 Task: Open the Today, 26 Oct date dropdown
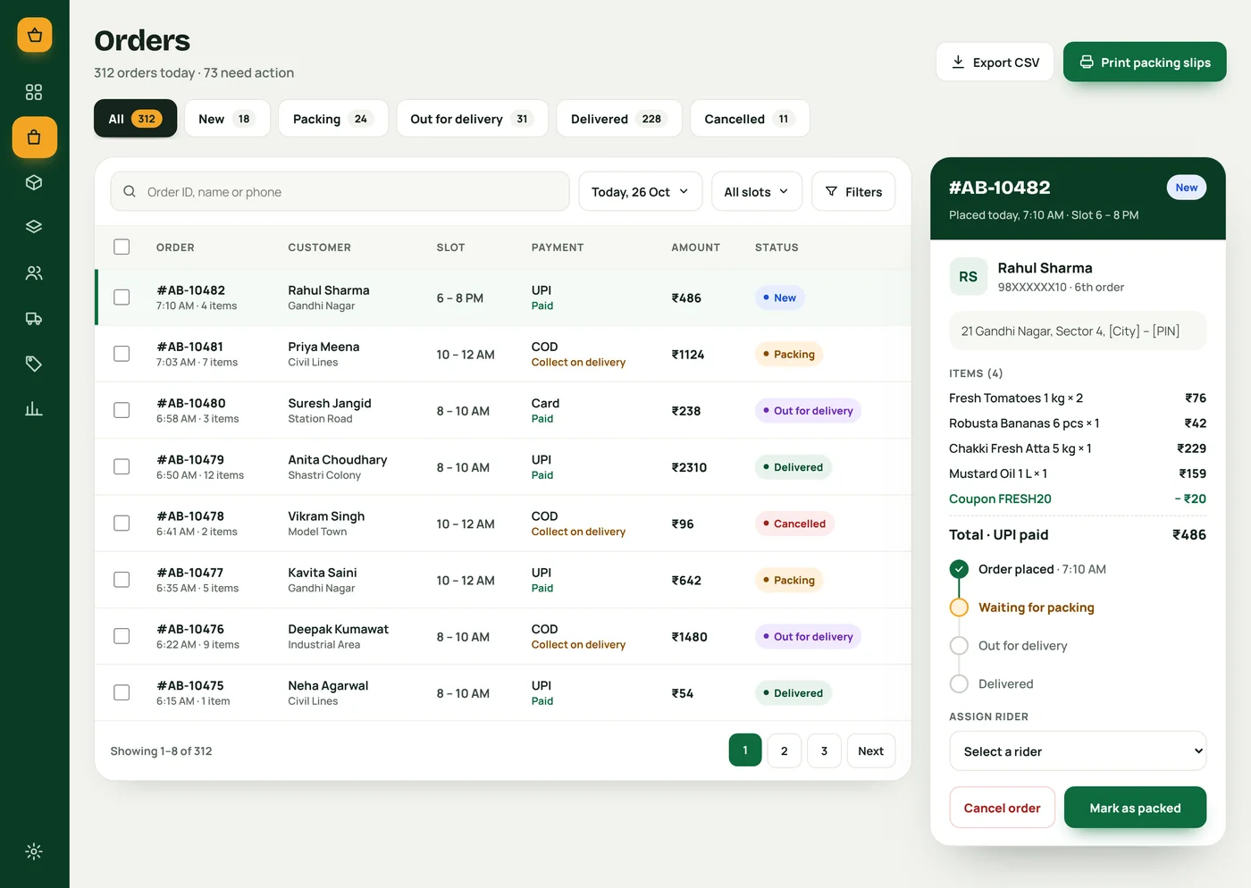(x=641, y=191)
